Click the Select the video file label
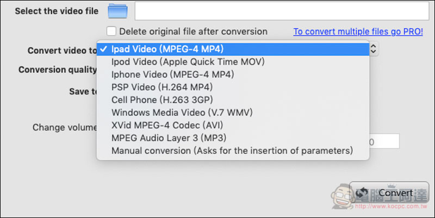Image resolution: width=435 pixels, height=218 pixels. (x=57, y=11)
